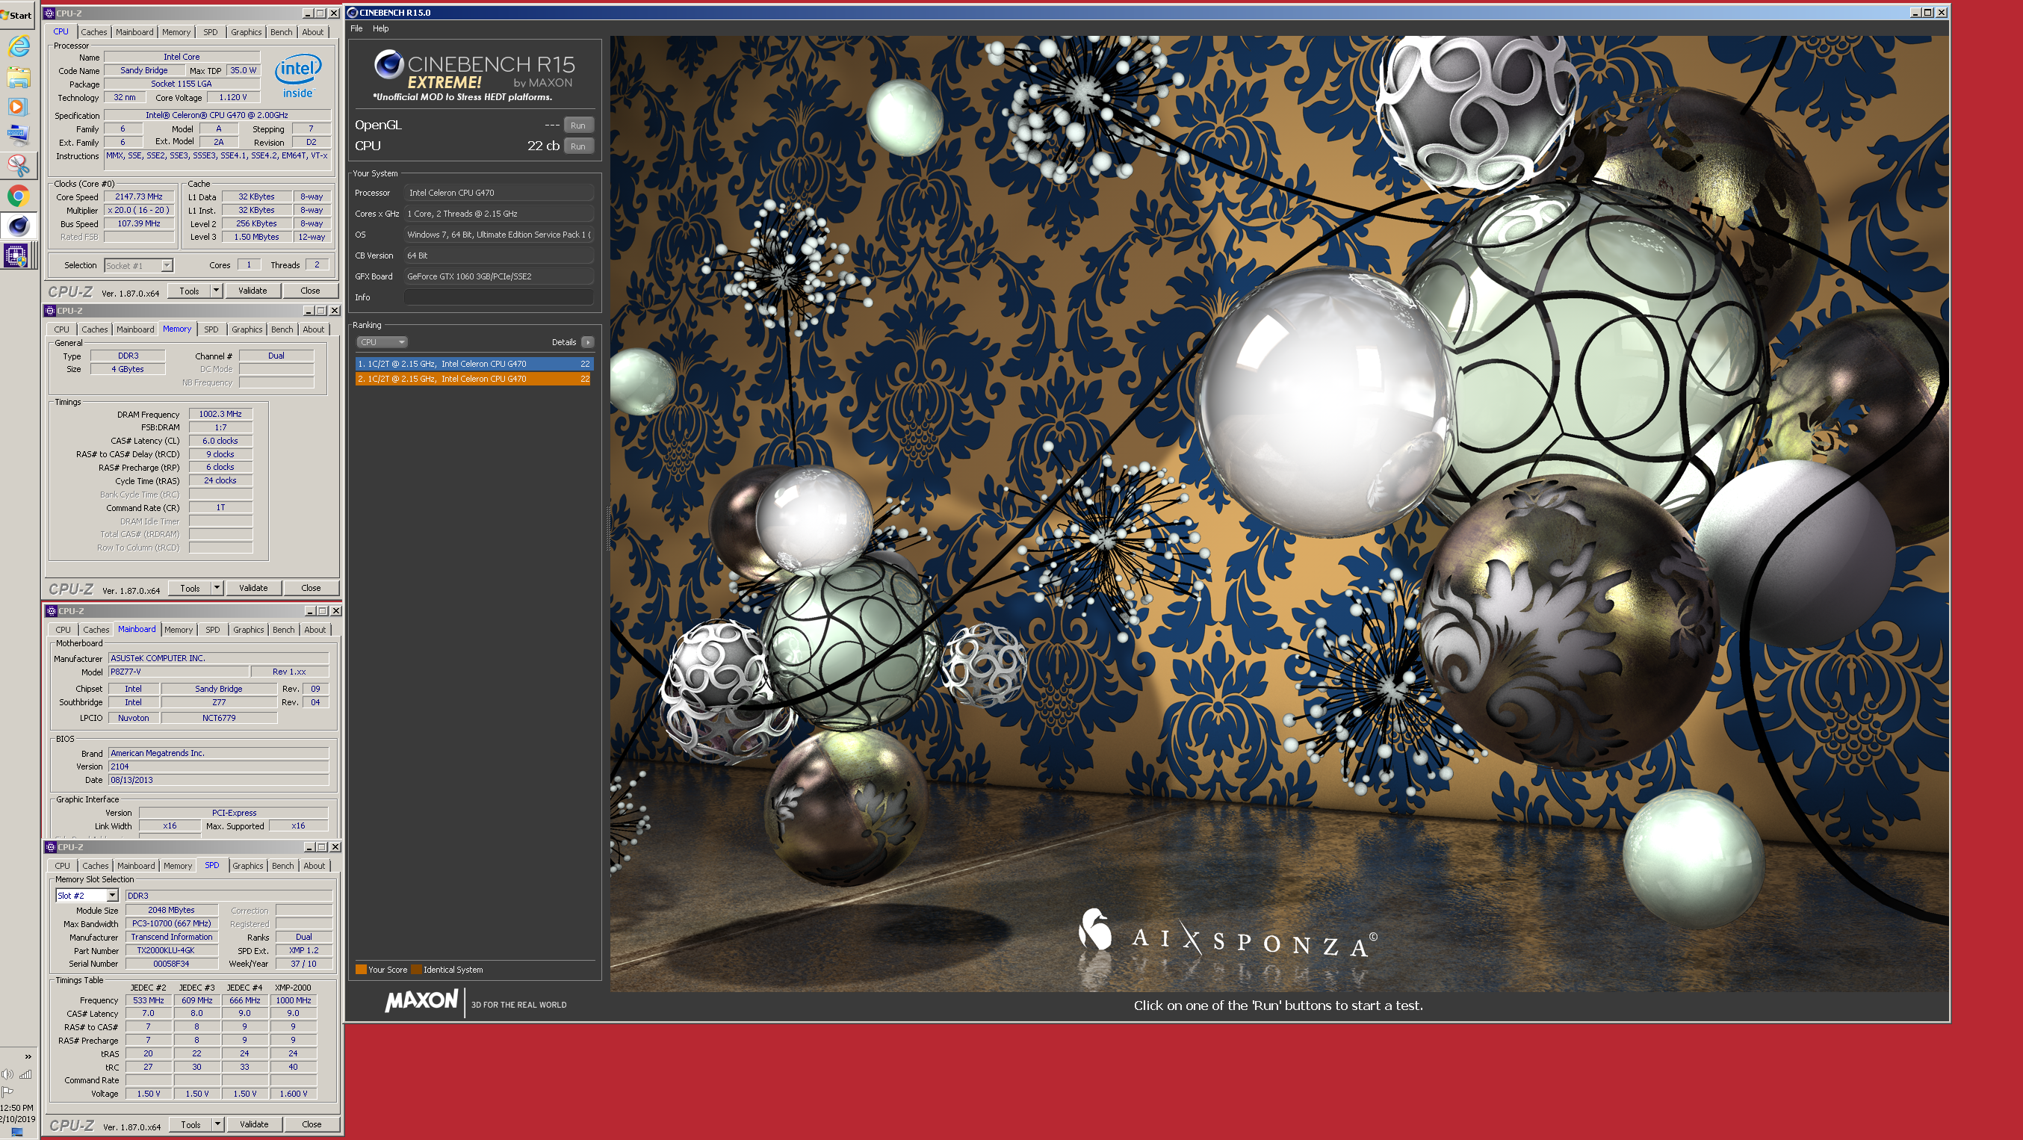Click the Identical System brown legend swatch
Viewport: 2023px width, 1140px height.
pos(416,970)
